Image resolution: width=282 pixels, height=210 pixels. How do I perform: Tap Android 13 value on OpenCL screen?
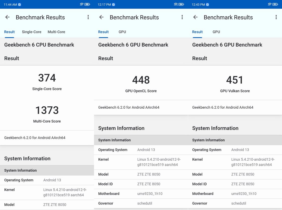(x=146, y=150)
